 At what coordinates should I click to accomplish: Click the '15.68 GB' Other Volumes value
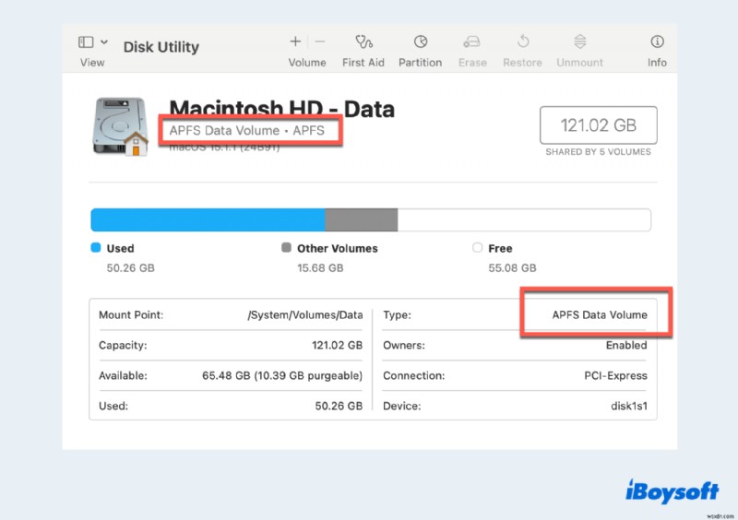tap(320, 268)
